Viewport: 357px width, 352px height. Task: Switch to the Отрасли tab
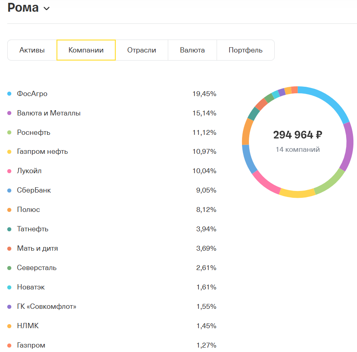[x=142, y=50]
